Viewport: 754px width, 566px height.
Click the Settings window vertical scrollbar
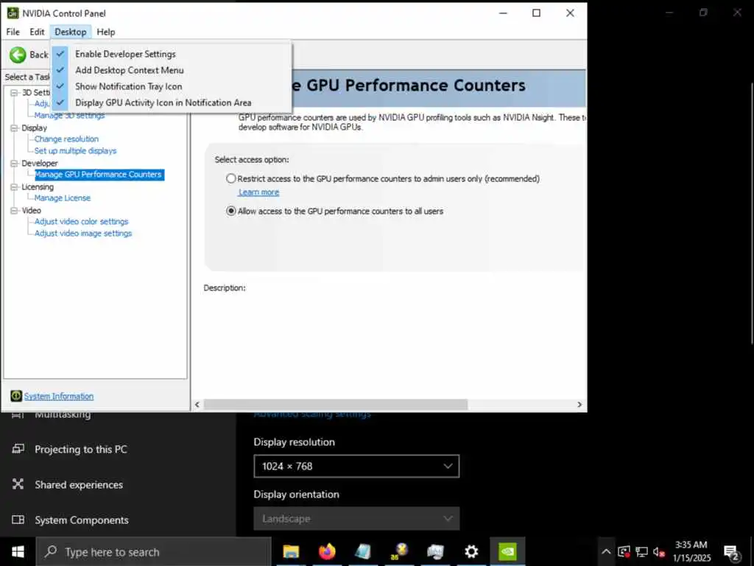point(752,213)
